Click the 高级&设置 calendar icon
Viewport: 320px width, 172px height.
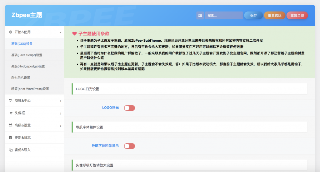coord(11,125)
